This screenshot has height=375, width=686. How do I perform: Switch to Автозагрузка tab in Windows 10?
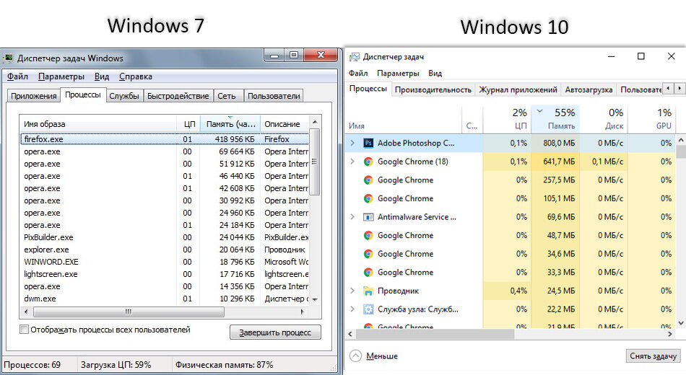point(589,89)
